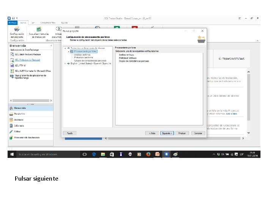Open the Archivo ribbon tab
273x204 pixels.
pyautogui.click(x=13, y=23)
